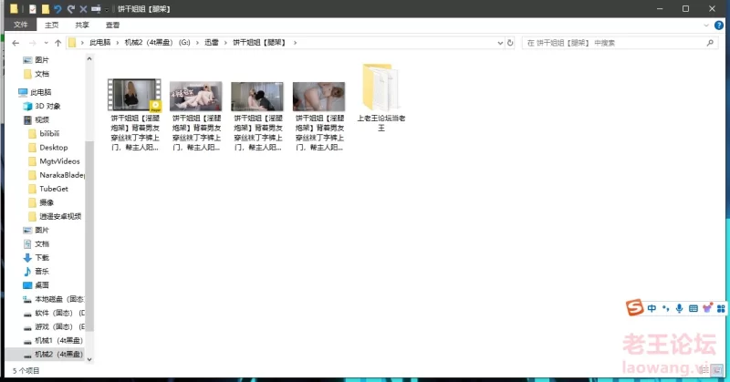Select the 上老王论坛当老王 folder
The width and height of the screenshot is (730, 382).
click(x=381, y=98)
